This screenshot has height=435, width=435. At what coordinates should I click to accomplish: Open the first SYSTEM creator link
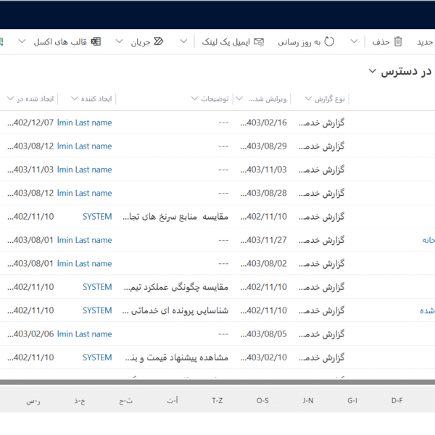[x=97, y=217]
